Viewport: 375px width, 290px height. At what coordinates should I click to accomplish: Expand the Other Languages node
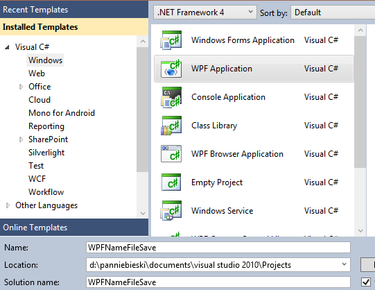pos(8,205)
